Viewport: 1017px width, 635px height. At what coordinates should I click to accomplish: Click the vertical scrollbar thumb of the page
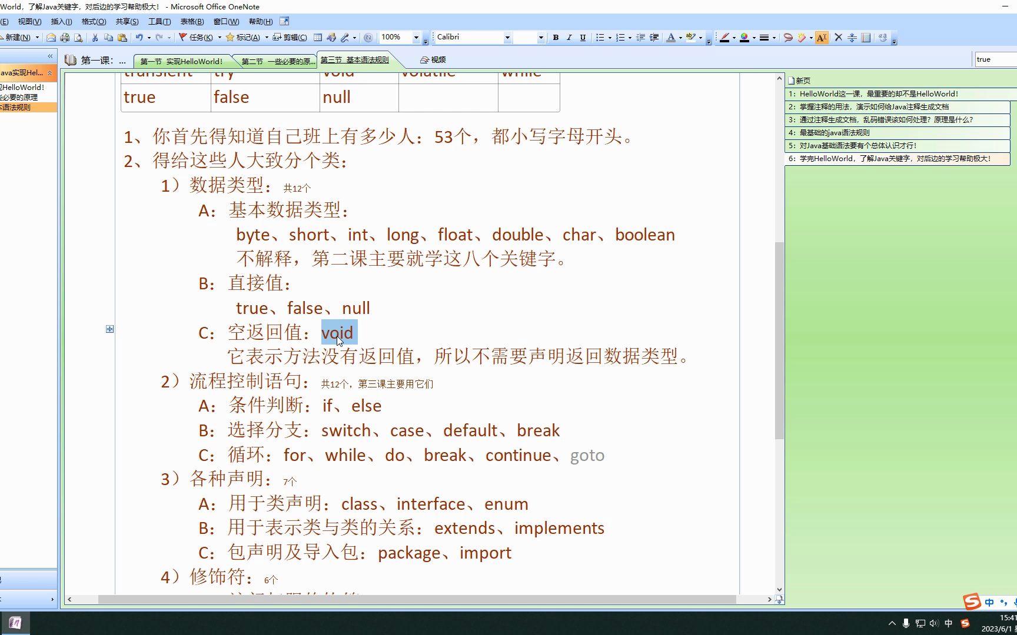[x=779, y=341]
